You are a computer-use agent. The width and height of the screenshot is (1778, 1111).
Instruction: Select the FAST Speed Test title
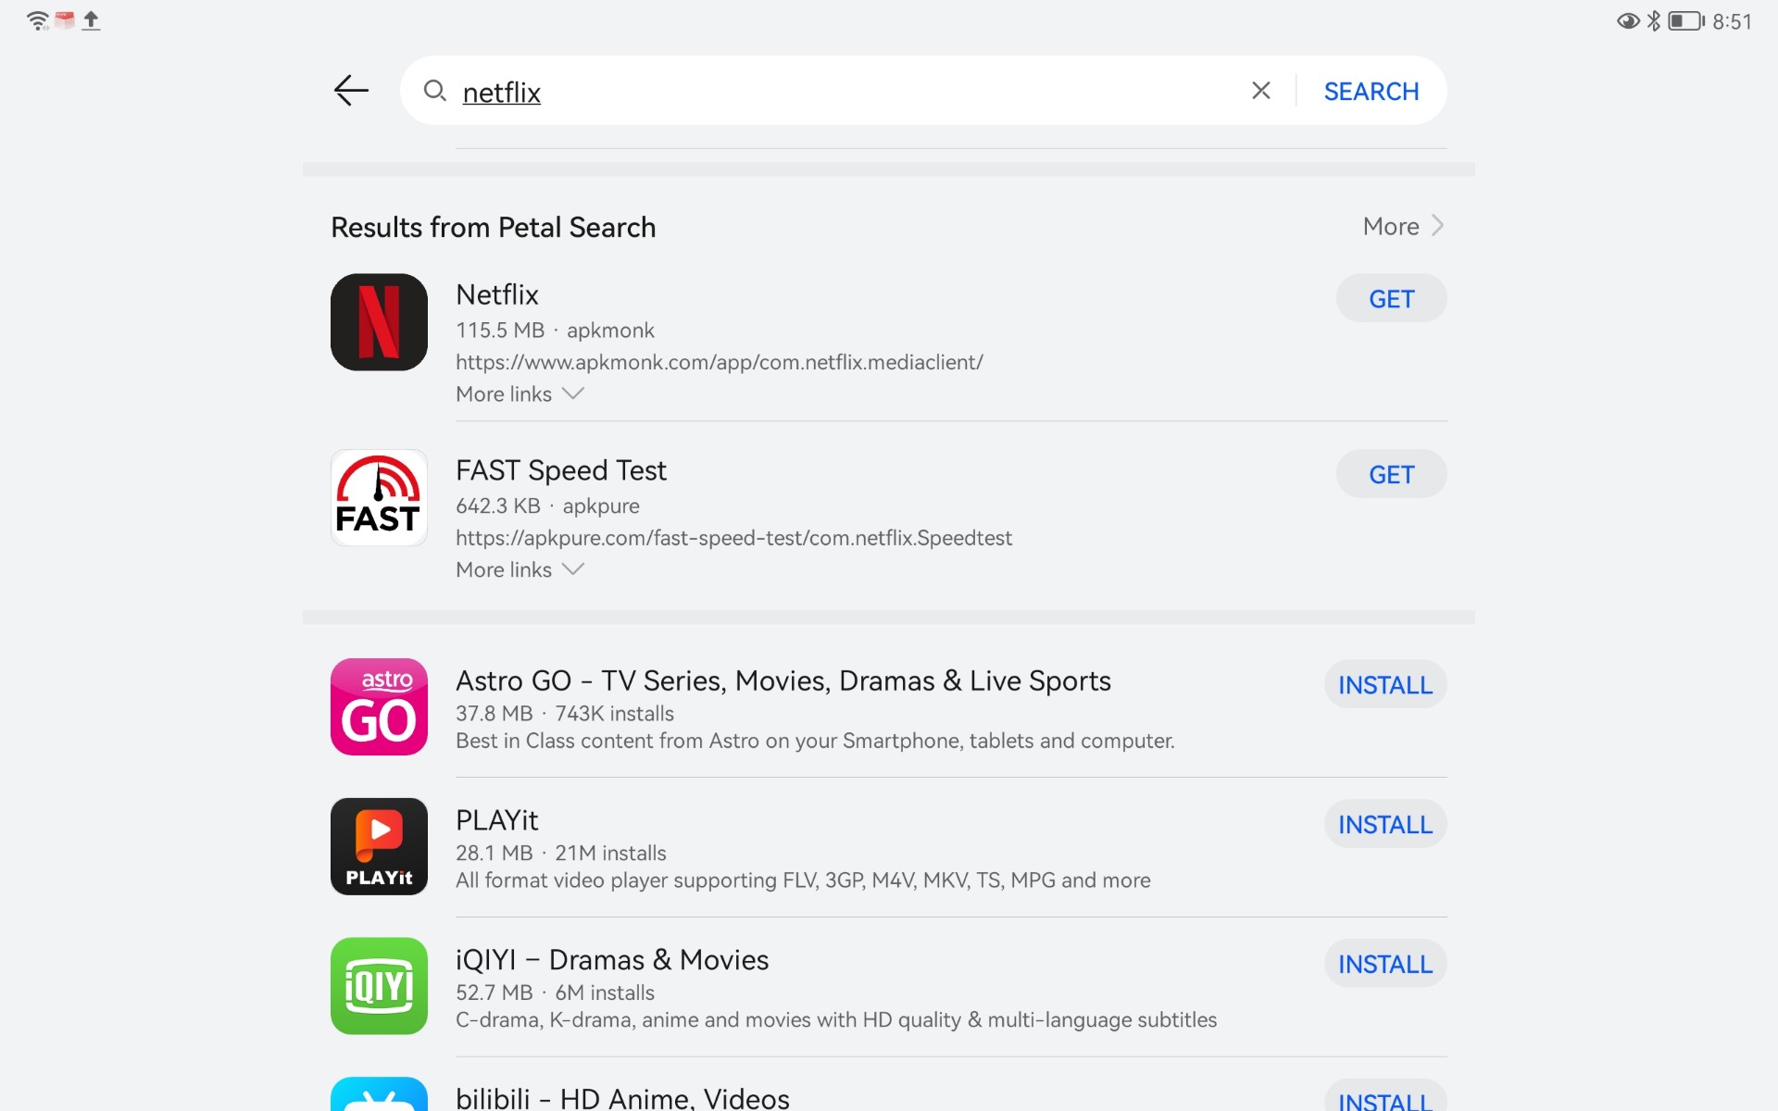560,470
